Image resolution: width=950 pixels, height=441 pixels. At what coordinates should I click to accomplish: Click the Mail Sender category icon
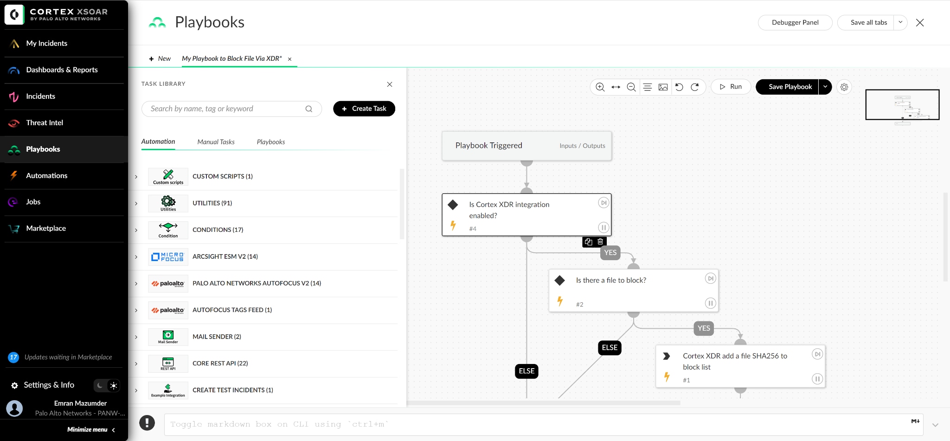click(168, 337)
